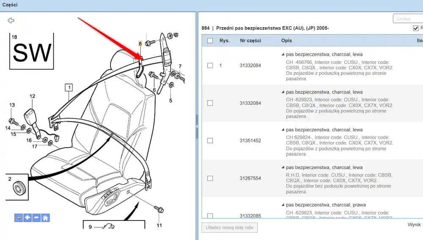Click 'Utwórz nową listę robót' button
The width and height of the screenshot is (423, 240).
229,227
